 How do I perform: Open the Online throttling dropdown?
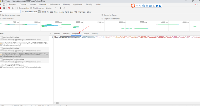[x=50, y=8]
